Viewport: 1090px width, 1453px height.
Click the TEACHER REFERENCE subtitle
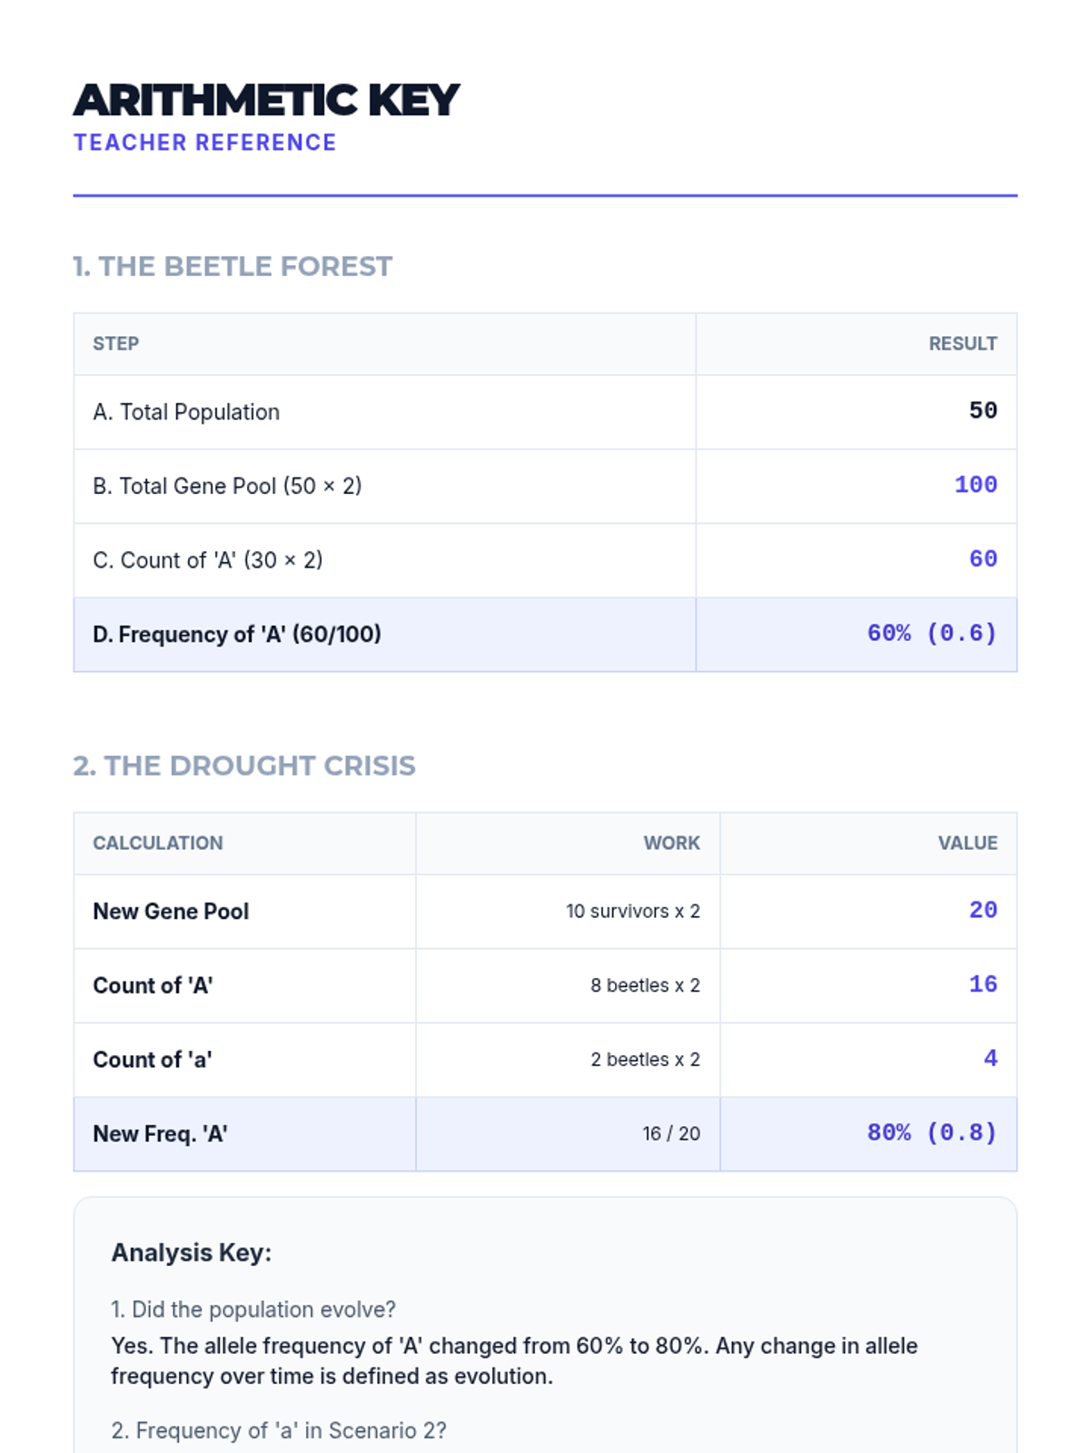coord(205,143)
